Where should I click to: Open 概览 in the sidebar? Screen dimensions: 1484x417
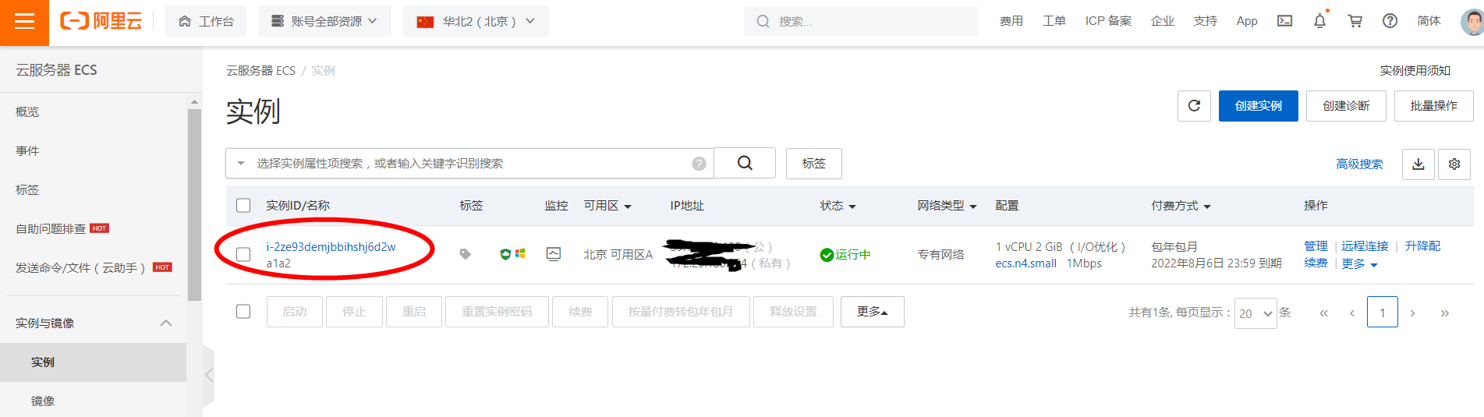(x=27, y=111)
